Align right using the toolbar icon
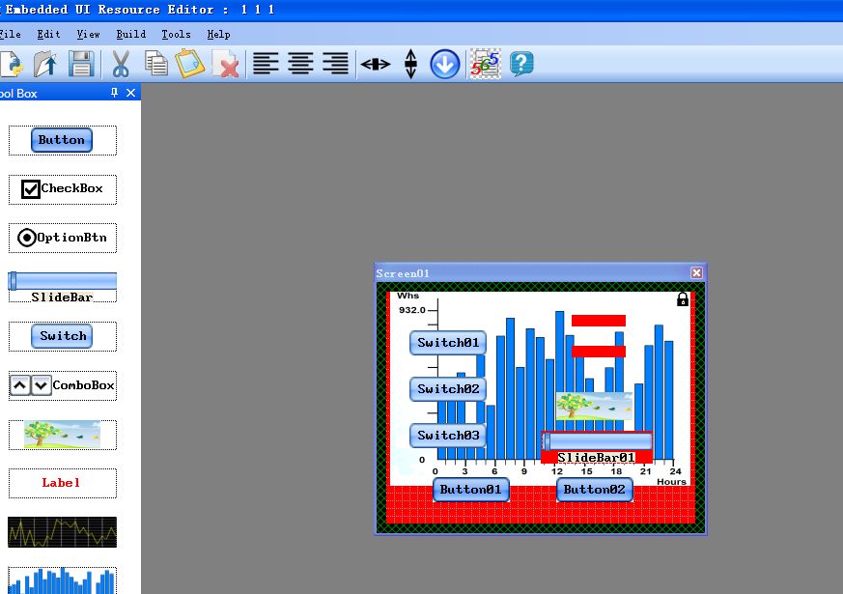The width and height of the screenshot is (843, 594). pos(335,64)
